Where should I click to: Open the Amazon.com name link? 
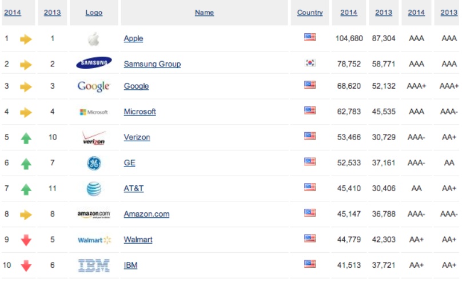(x=146, y=214)
